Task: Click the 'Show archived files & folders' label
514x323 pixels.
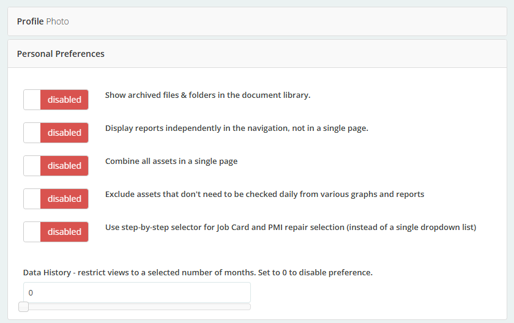Action: point(207,95)
